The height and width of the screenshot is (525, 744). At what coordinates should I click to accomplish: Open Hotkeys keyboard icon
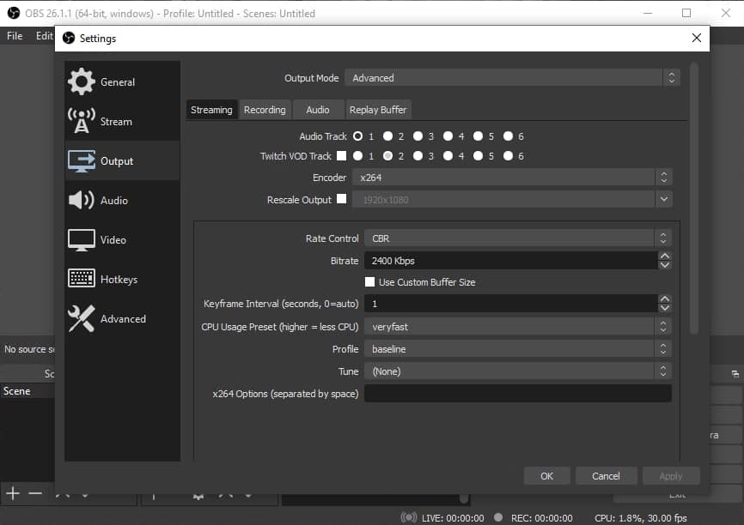[82, 279]
